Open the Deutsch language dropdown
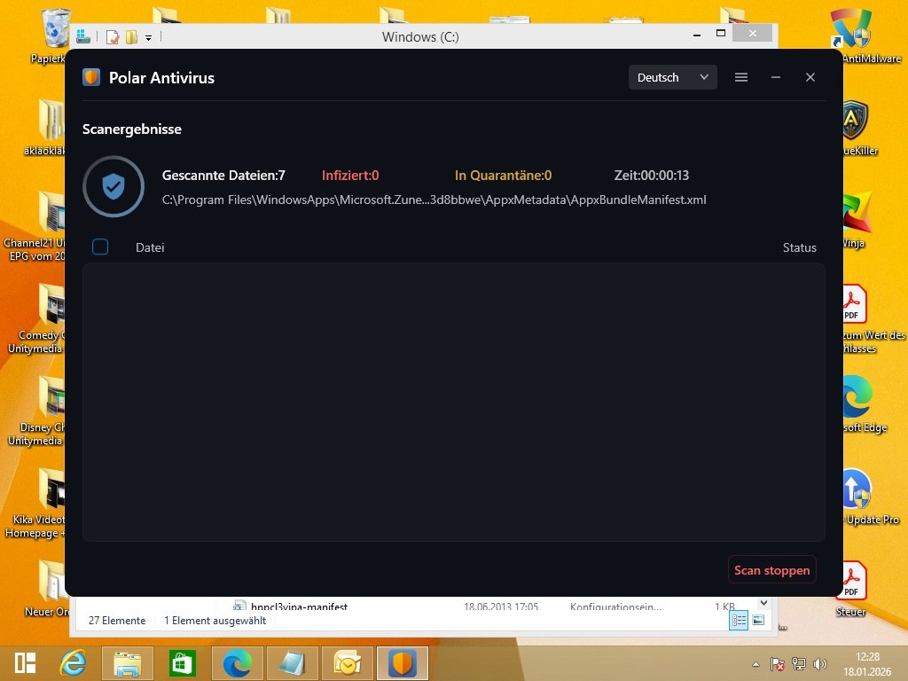This screenshot has height=681, width=908. (x=672, y=77)
